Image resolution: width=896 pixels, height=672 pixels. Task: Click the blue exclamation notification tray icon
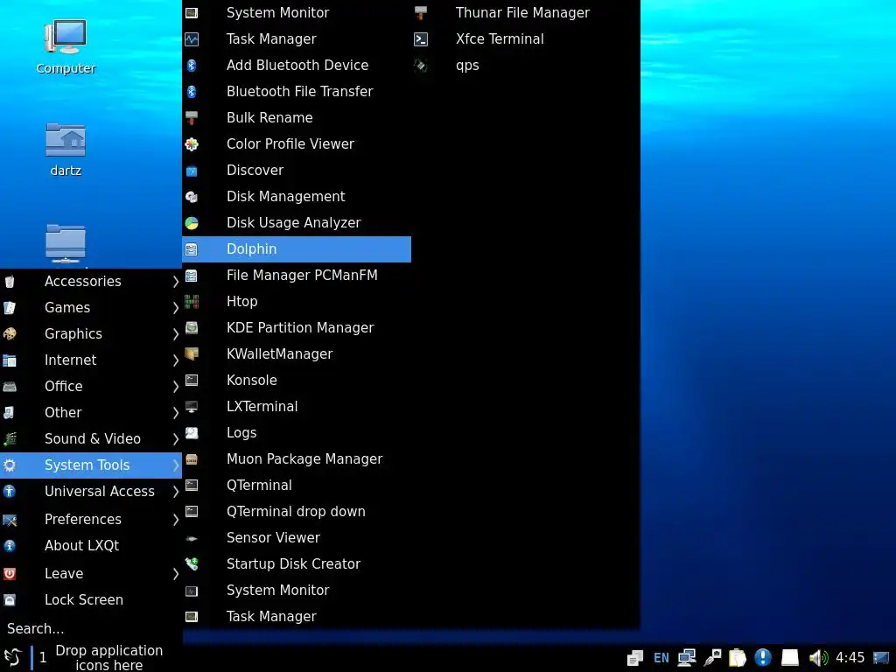762,658
